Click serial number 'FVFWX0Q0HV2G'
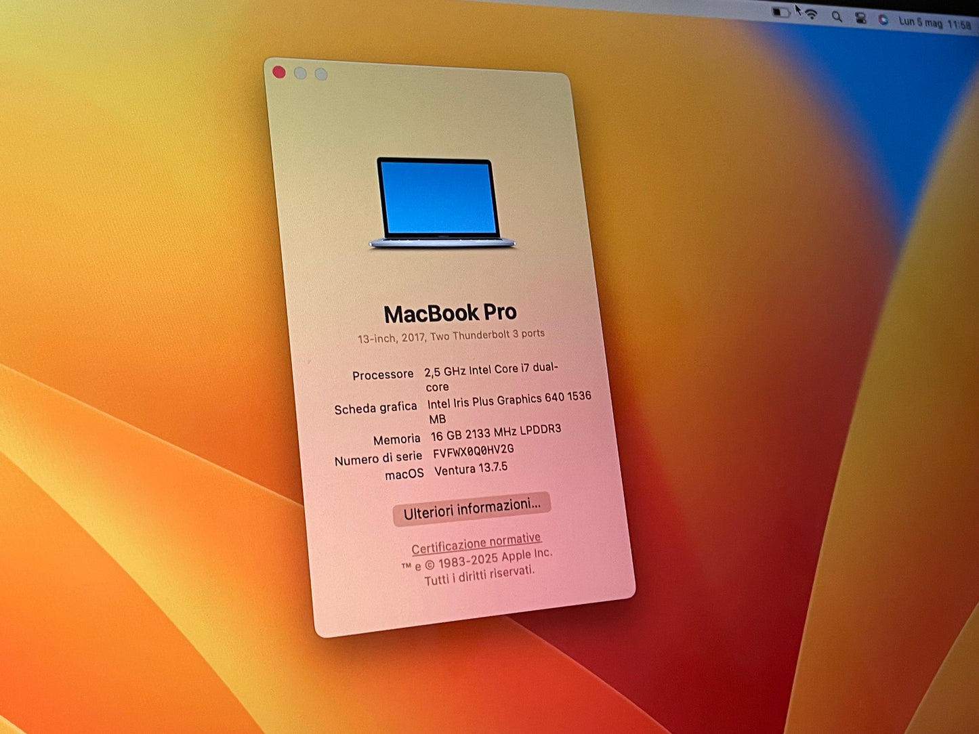Screen dimensions: 979x734 [x=474, y=451]
